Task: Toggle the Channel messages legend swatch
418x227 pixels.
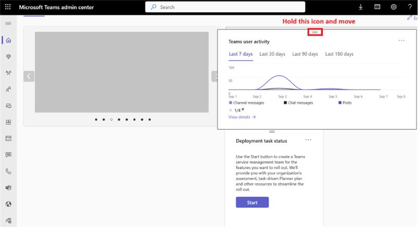Action: [230, 103]
